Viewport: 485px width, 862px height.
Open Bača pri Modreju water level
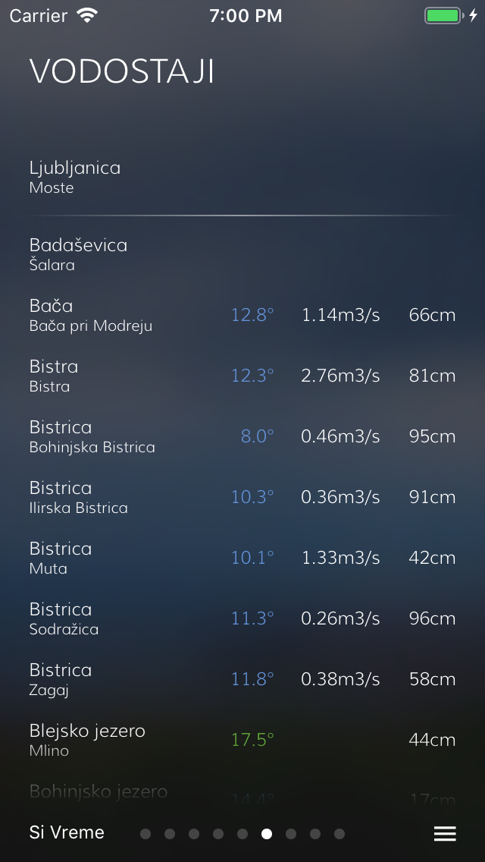(242, 315)
